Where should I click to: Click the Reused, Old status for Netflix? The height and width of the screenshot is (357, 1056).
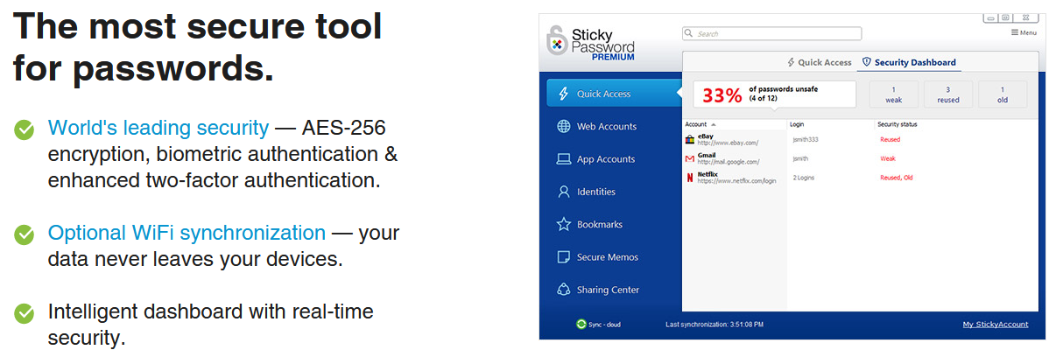tap(896, 178)
